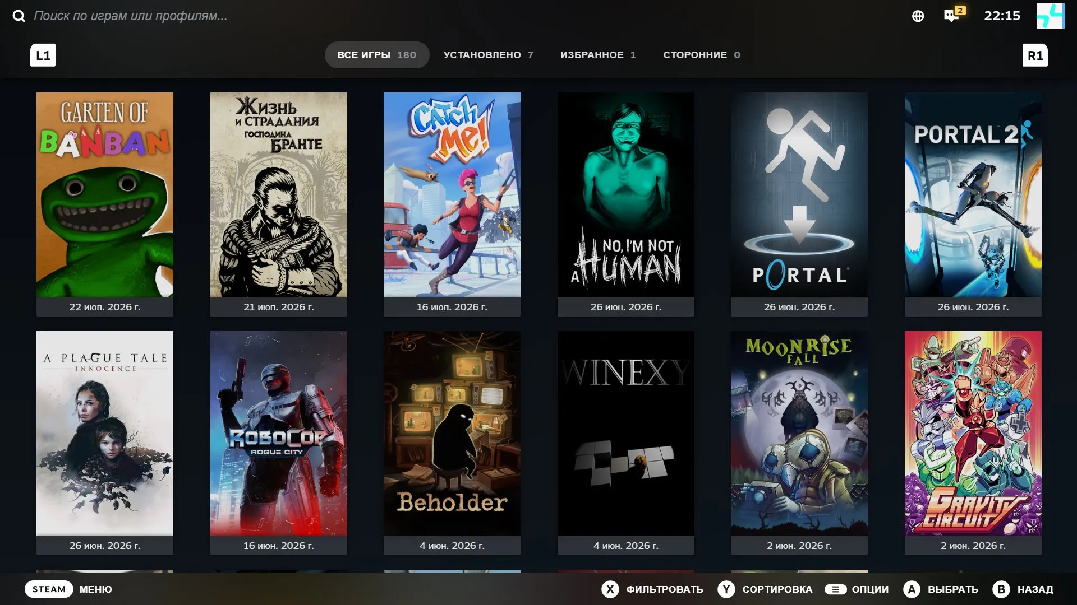Click the date 22 июл. 2026 г.
The width and height of the screenshot is (1077, 605).
pyautogui.click(x=105, y=307)
